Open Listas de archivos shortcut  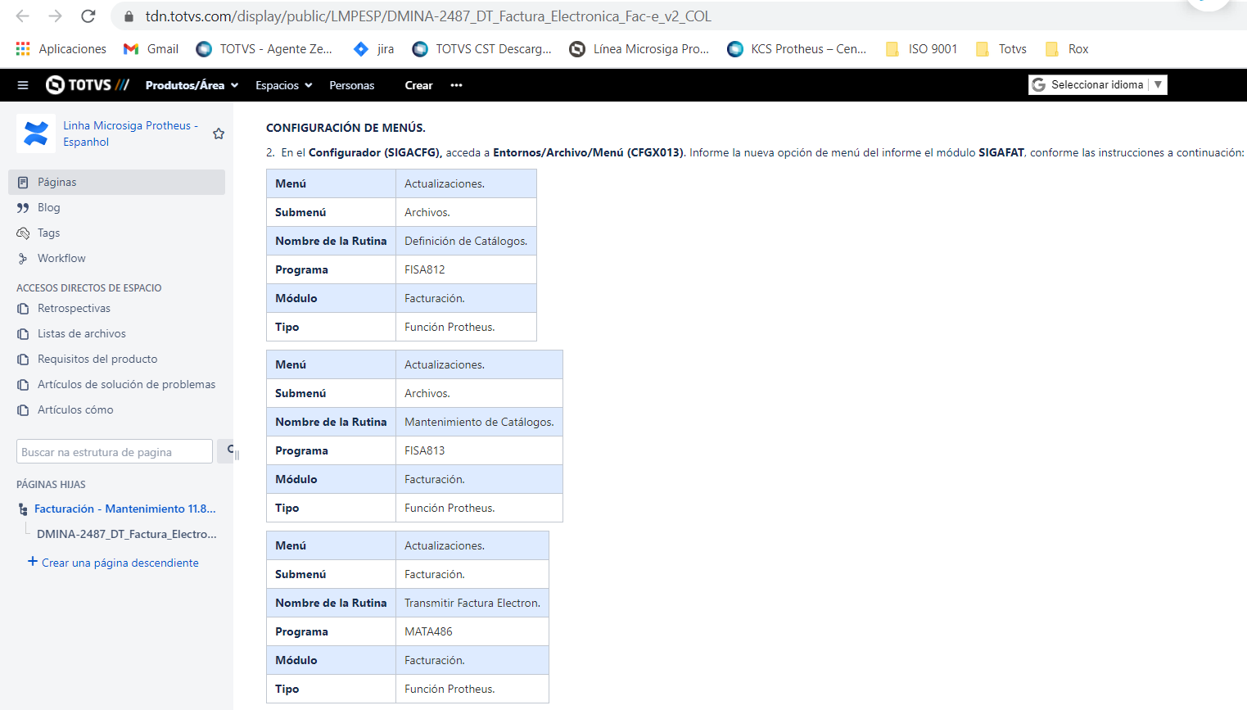[x=82, y=333]
